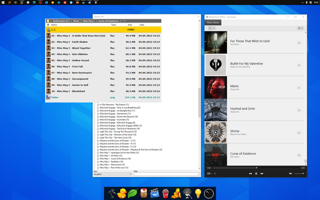Open the Iron Man dock icon
The height and width of the screenshot is (200, 320).
point(144,193)
